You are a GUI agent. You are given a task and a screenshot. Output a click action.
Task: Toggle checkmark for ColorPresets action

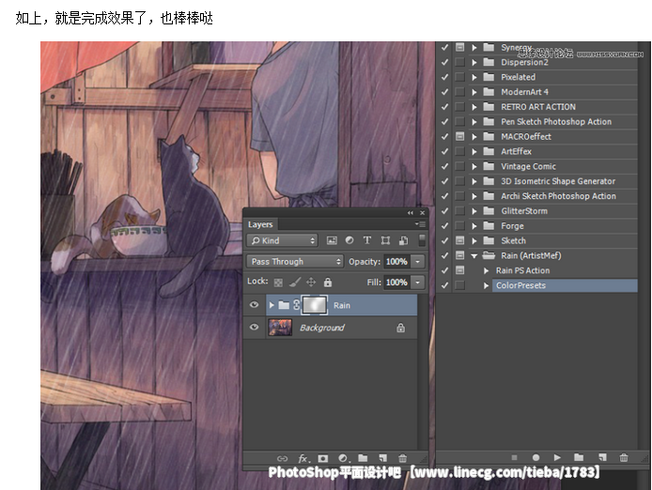click(445, 285)
